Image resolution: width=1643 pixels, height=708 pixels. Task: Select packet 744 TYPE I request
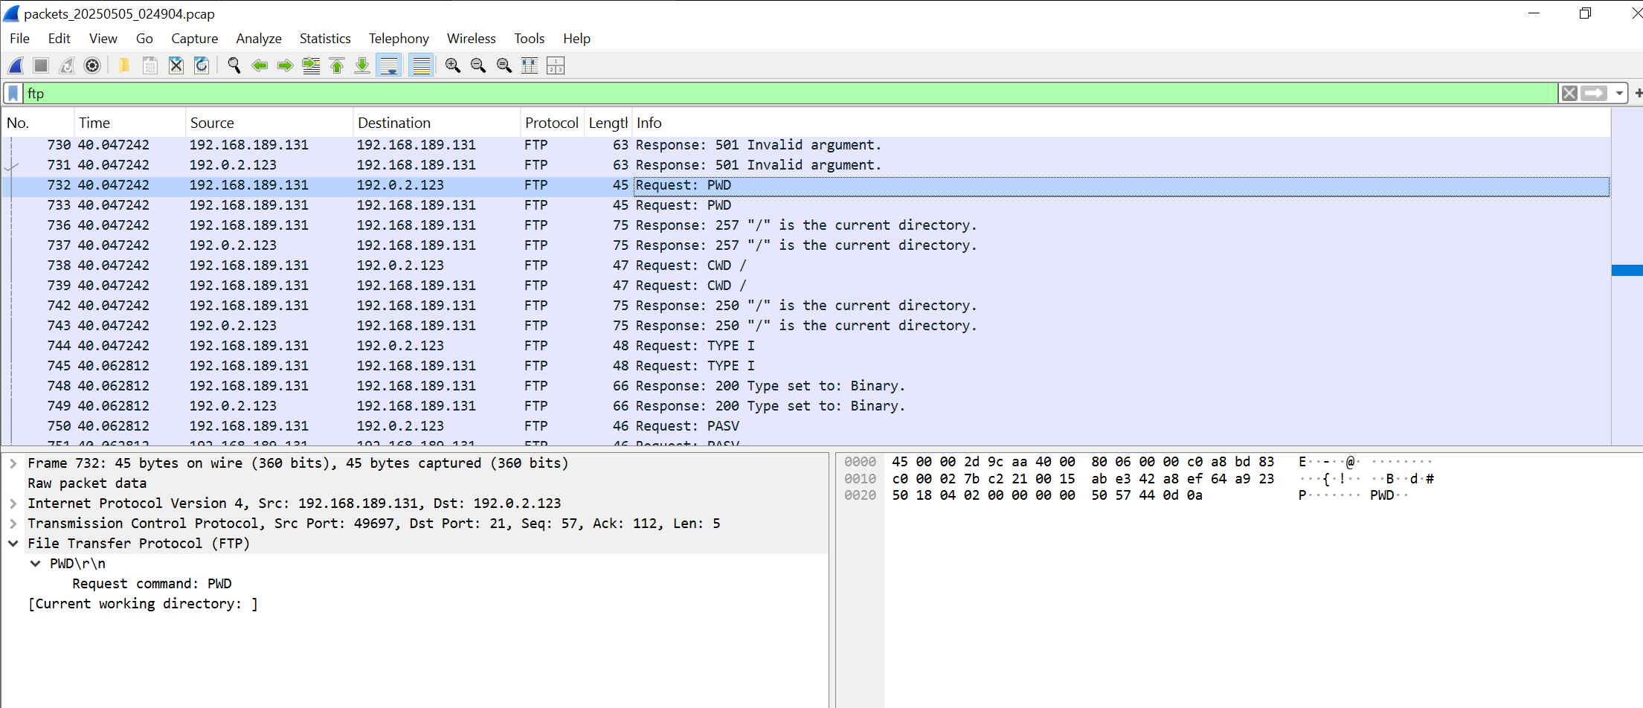[x=806, y=346]
